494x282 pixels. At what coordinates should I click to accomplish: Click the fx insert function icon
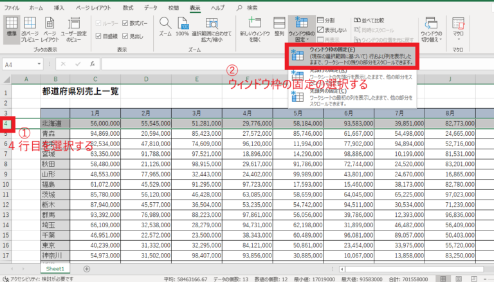(x=93, y=64)
